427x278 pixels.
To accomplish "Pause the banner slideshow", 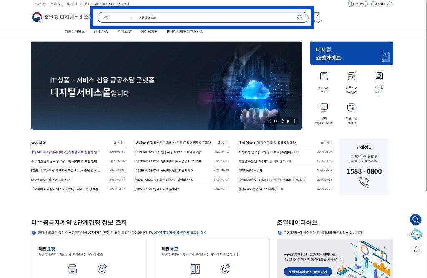I will point(294,121).
